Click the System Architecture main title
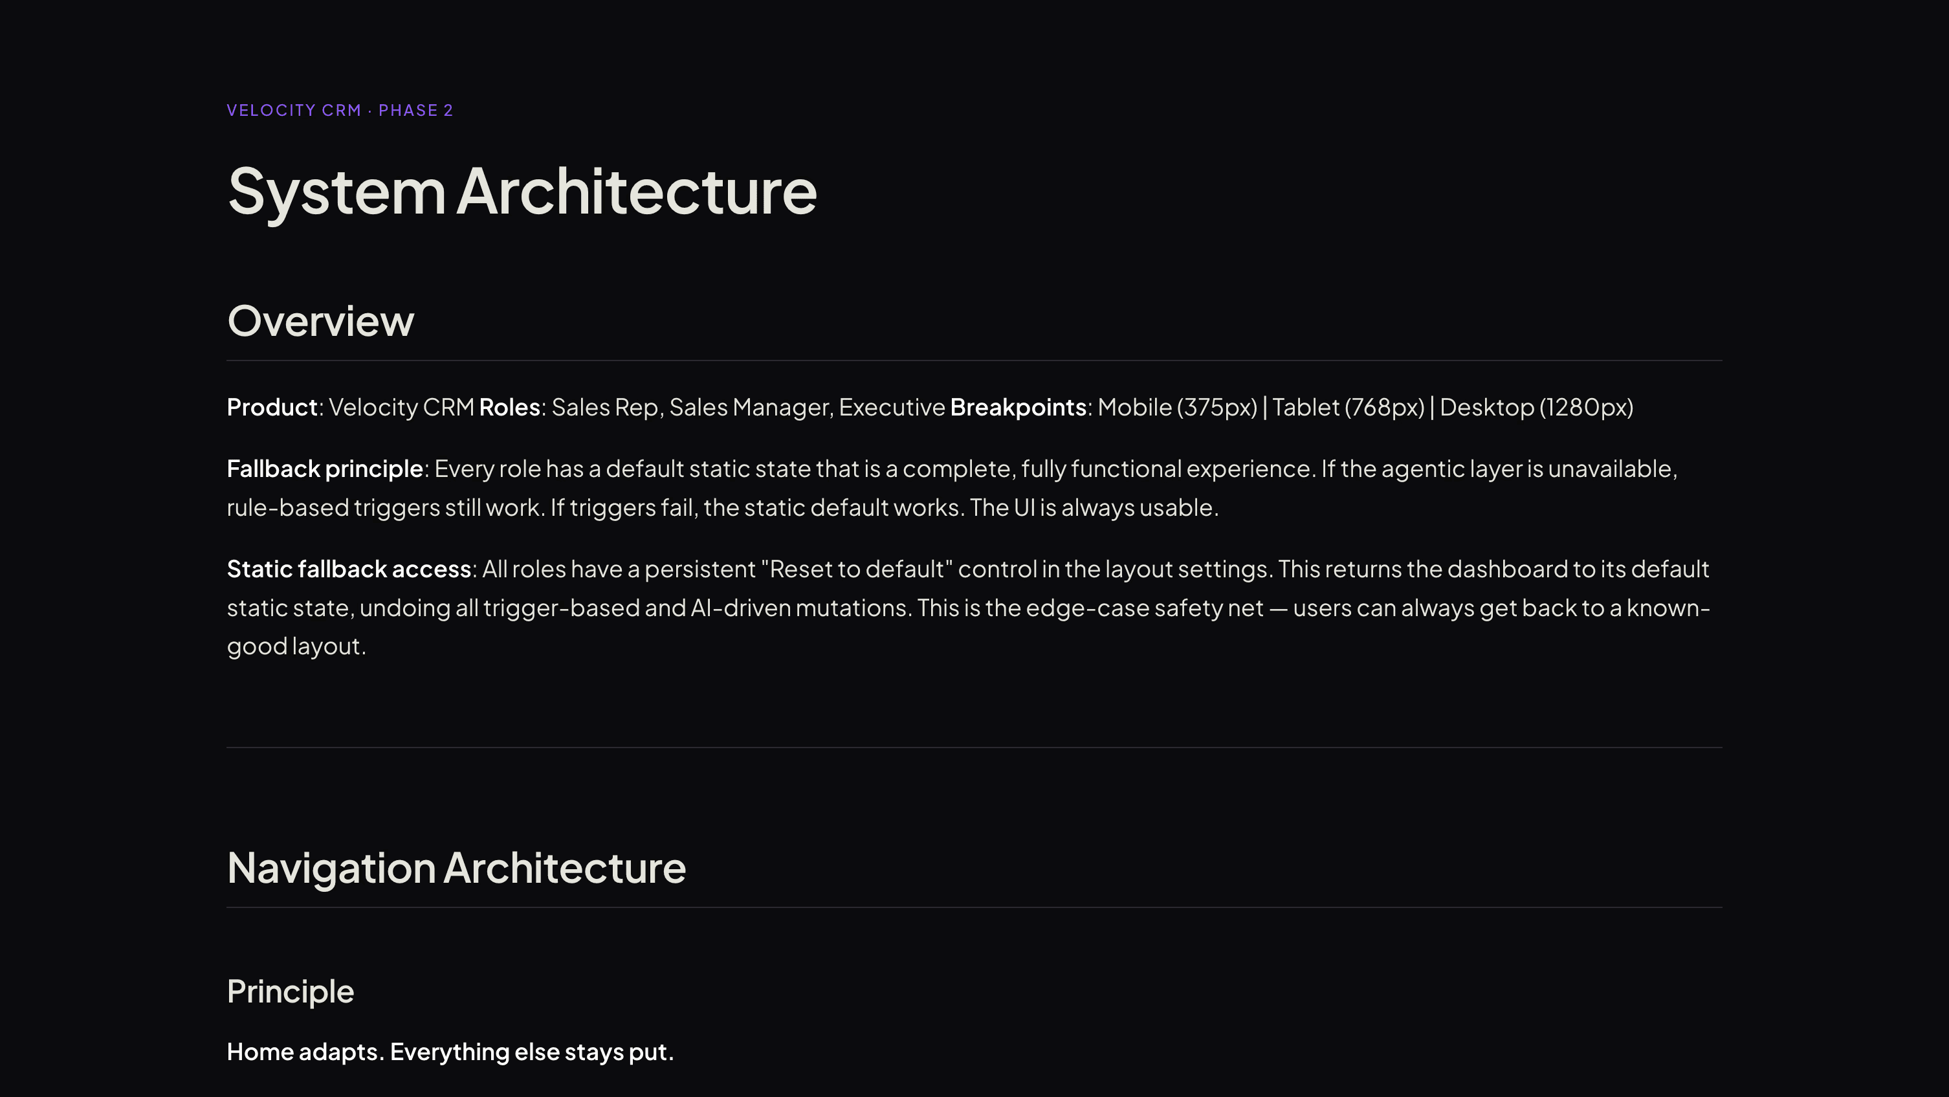This screenshot has width=1949, height=1097. 522,192
